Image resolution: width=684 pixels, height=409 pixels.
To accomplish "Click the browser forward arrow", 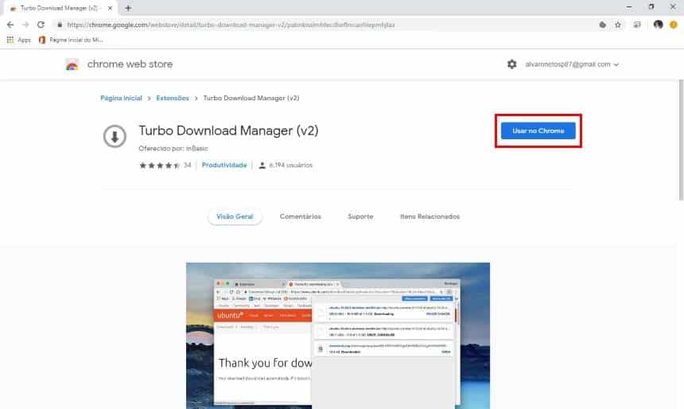I will pyautogui.click(x=25, y=25).
